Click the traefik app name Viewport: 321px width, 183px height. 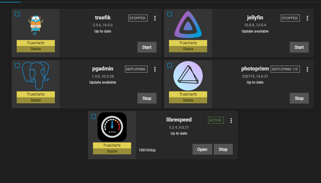point(103,18)
